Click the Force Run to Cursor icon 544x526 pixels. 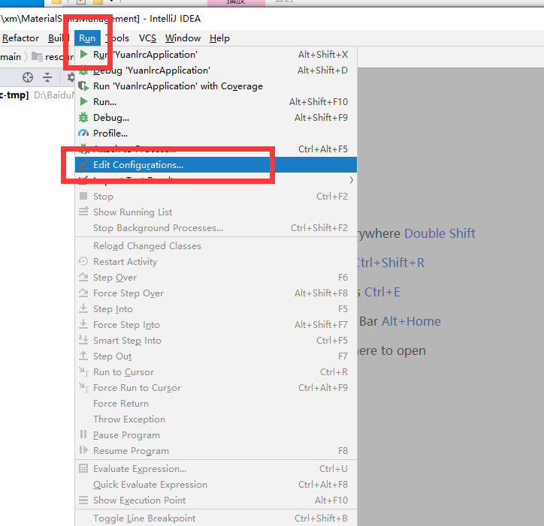coord(83,387)
